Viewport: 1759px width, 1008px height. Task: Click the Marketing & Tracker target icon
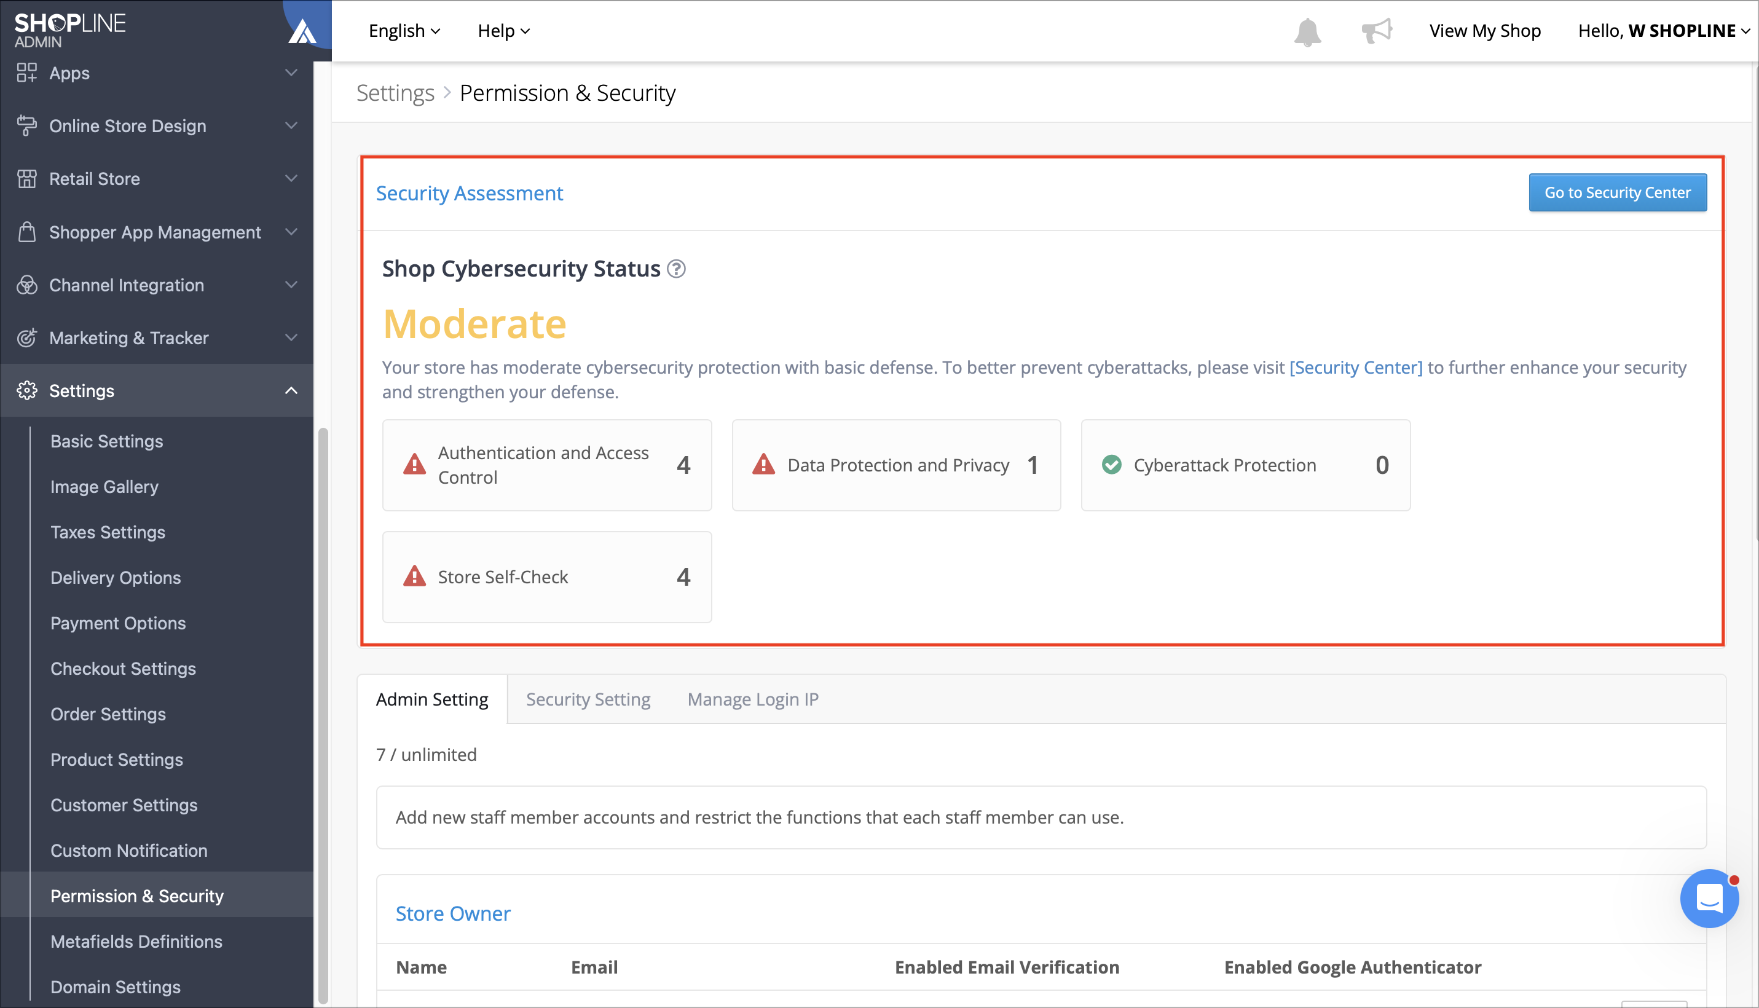click(27, 338)
